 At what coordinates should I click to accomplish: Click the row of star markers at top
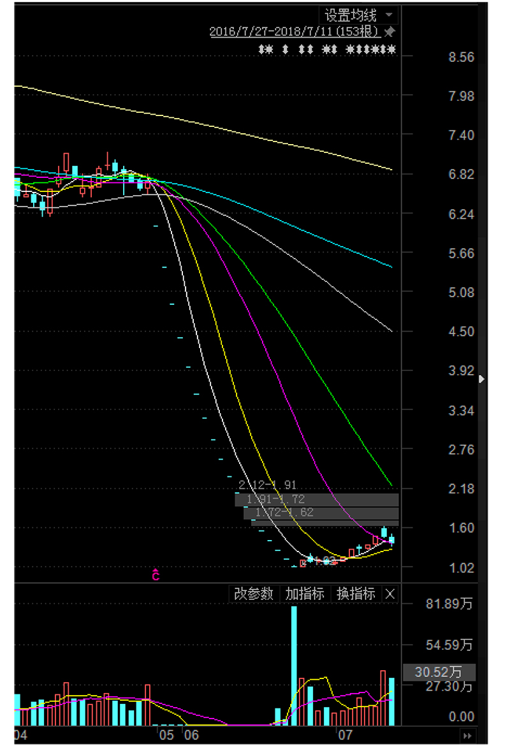click(x=327, y=49)
